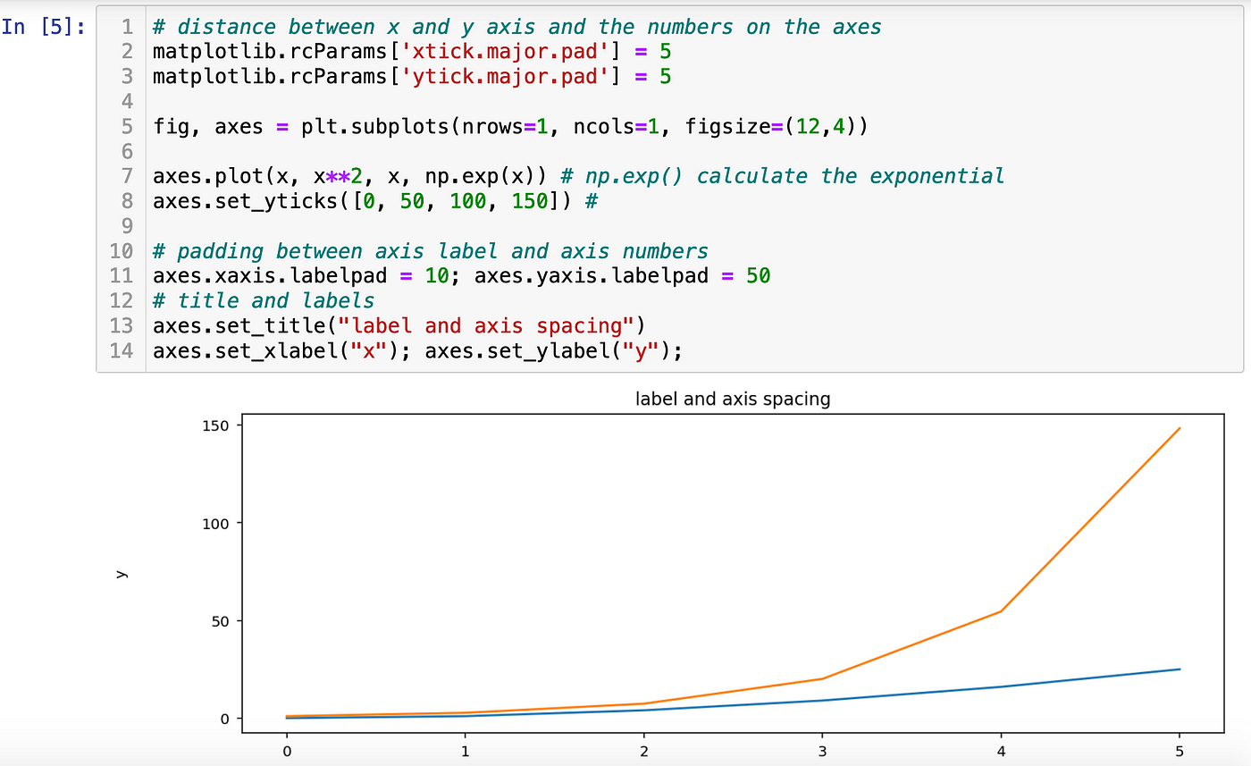Image resolution: width=1251 pixels, height=766 pixels.
Task: Click the In [5] cell prompt
Action: (x=43, y=27)
